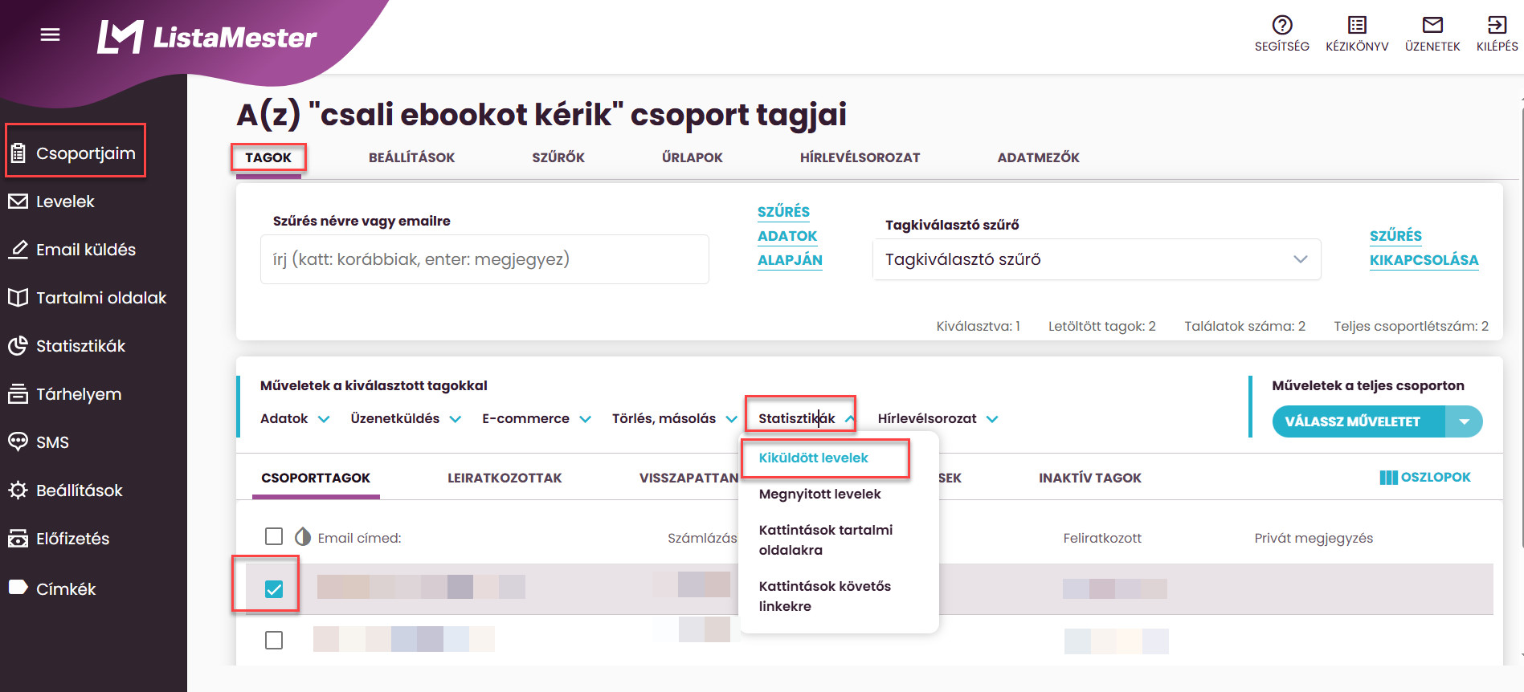Click the Kilépés logout icon
This screenshot has height=692, width=1524.
(1497, 25)
